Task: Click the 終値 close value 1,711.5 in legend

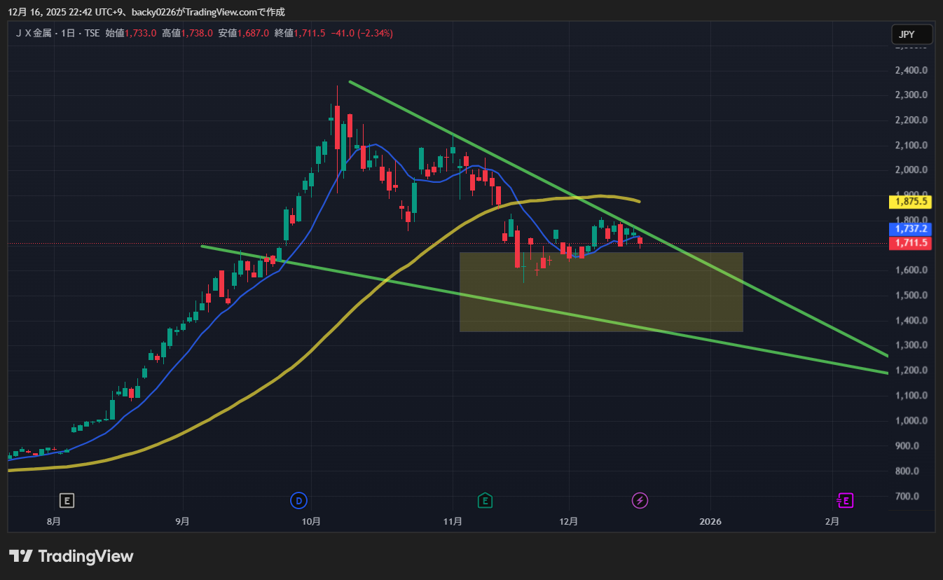Action: point(309,33)
